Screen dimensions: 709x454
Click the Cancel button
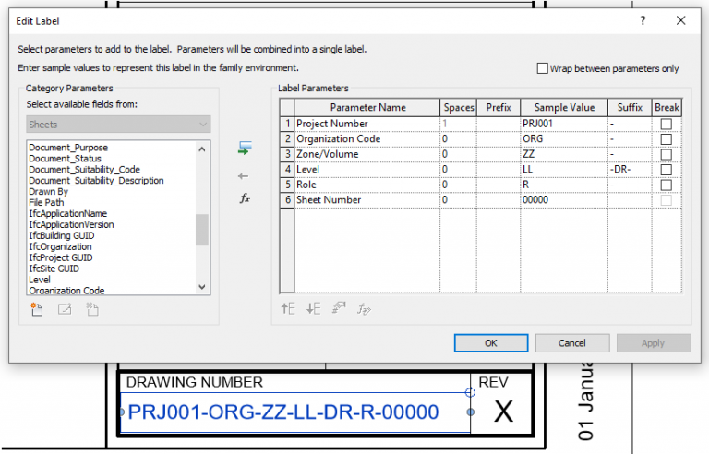point(572,343)
